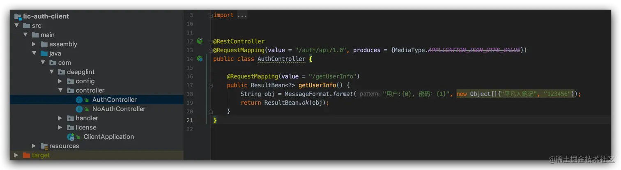Click the AuthController class name in code
The image size is (621, 170).
[281, 59]
